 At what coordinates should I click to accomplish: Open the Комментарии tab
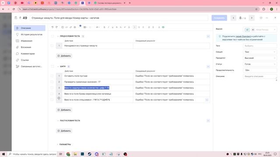point(30,54)
